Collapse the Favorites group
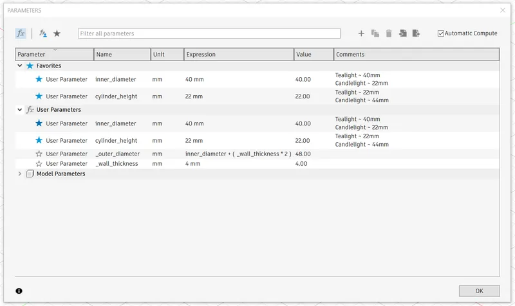This screenshot has width=515, height=306. tap(20, 66)
